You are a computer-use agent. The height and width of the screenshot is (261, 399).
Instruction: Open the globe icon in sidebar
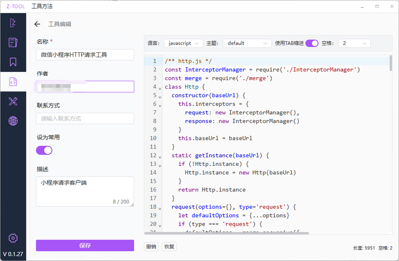click(13, 121)
